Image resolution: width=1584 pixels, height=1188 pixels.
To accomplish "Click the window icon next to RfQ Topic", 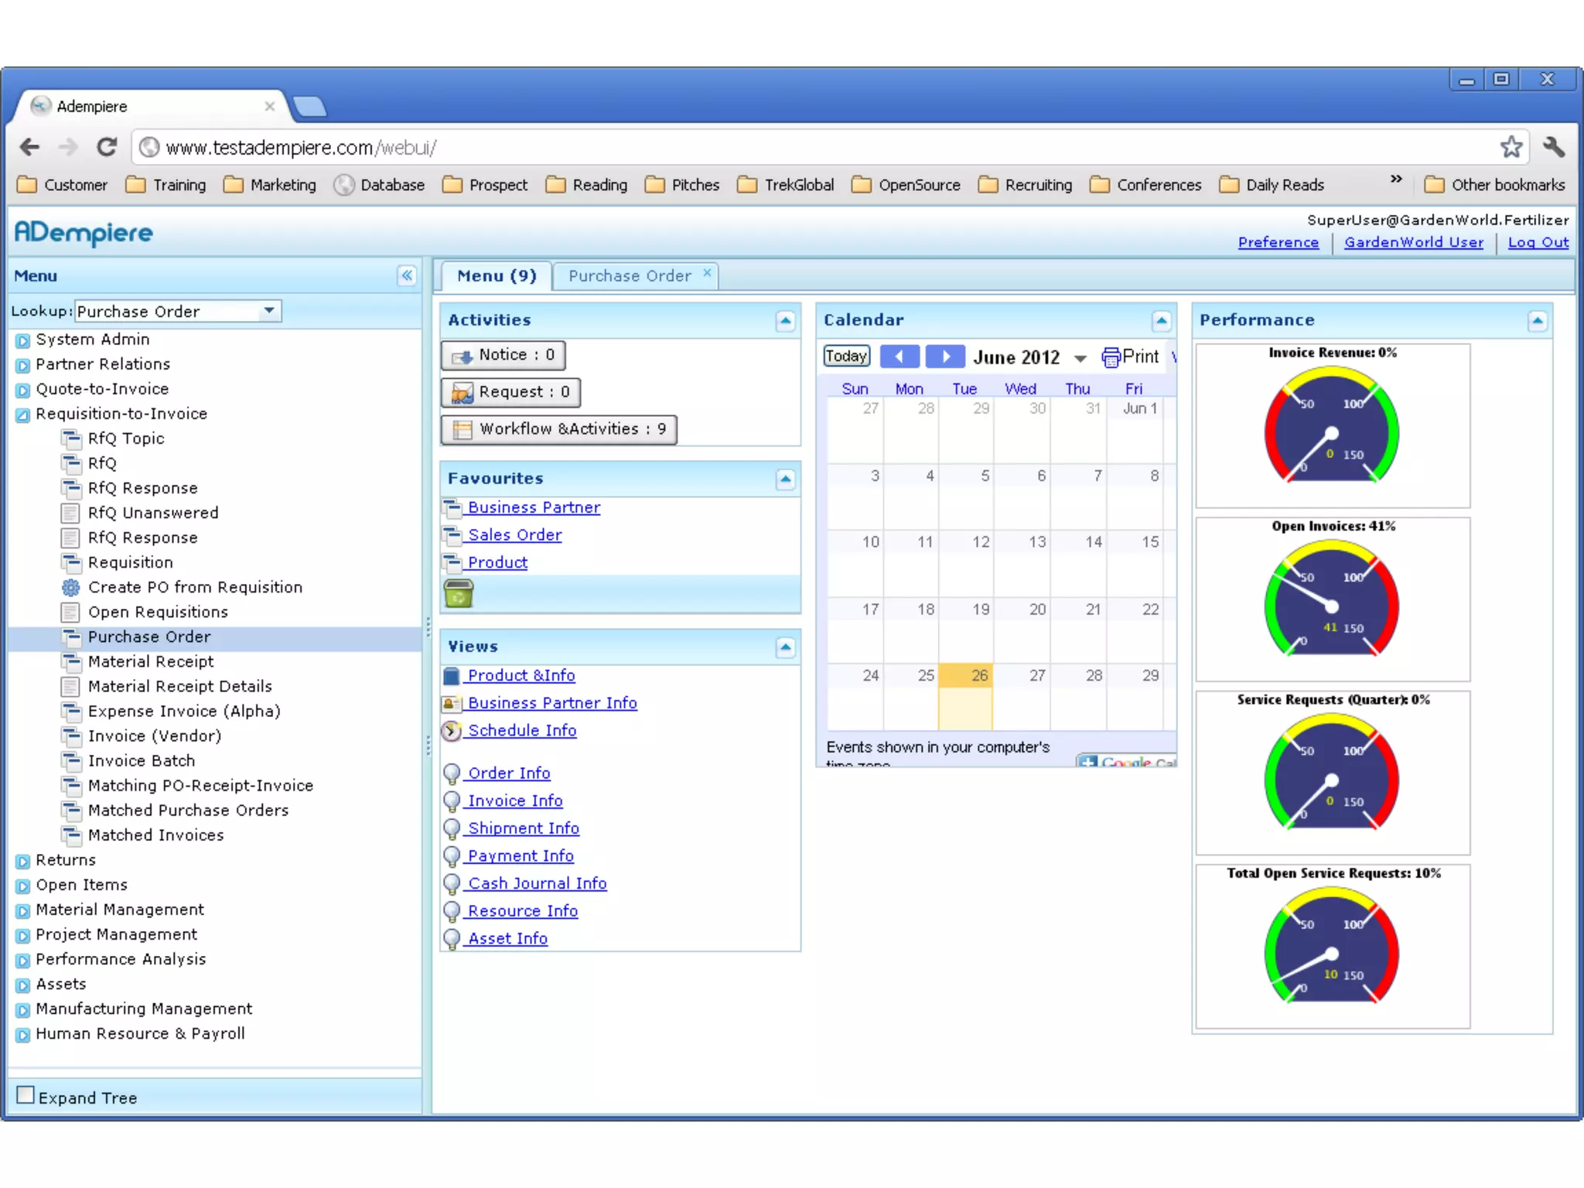I will pyautogui.click(x=70, y=439).
